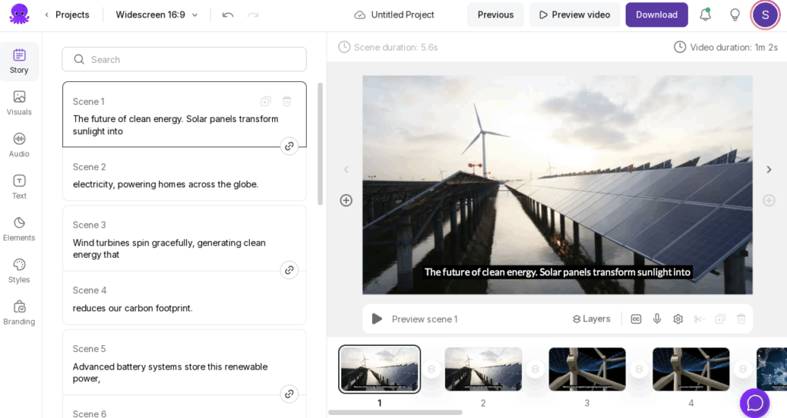Click the undo arrow icon

[x=227, y=15]
